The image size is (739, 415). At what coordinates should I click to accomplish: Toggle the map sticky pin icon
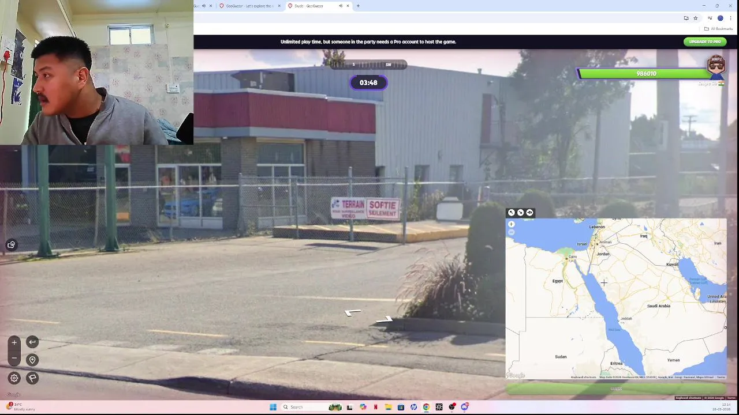(x=529, y=213)
